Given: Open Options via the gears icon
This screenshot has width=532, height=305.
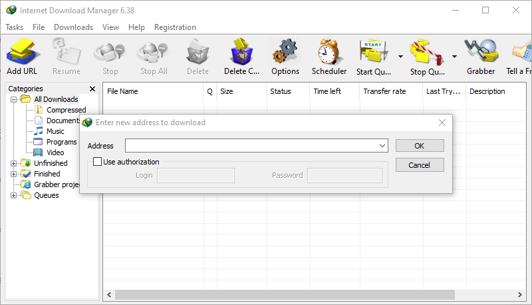Looking at the screenshot, I should click(x=285, y=52).
